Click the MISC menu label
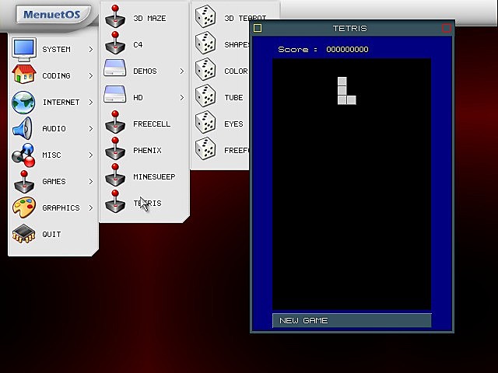The image size is (498, 373). (x=51, y=155)
